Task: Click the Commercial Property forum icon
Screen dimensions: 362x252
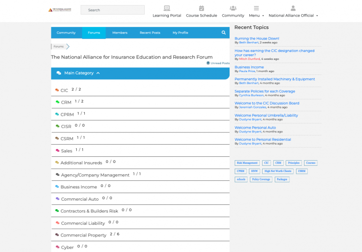Action: (57, 235)
